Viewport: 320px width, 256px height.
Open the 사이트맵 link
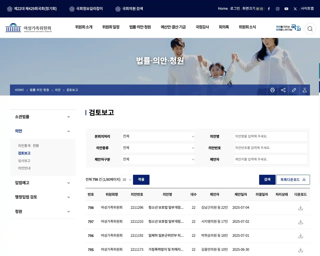click(x=307, y=8)
